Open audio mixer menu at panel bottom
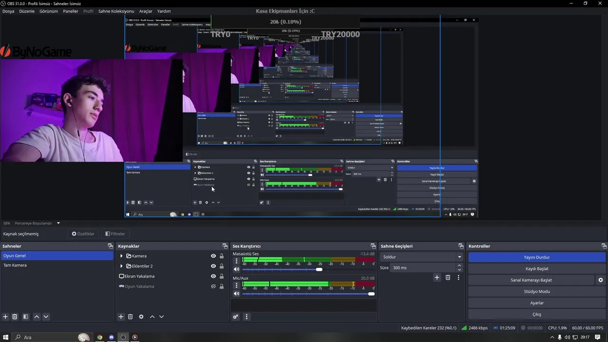Image resolution: width=608 pixels, height=342 pixels. (x=246, y=317)
